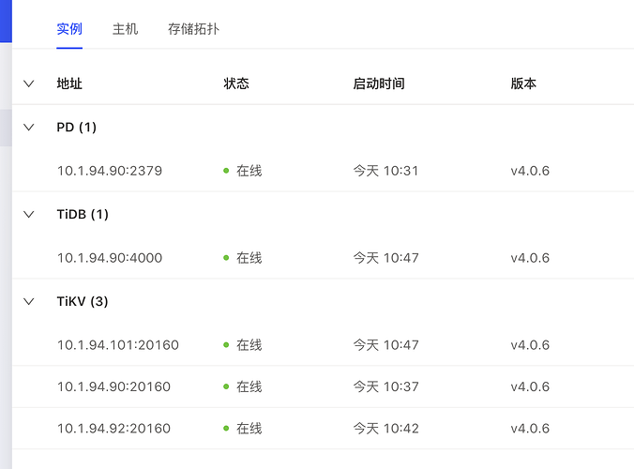Collapse the TiKV (3) group
The width and height of the screenshot is (634, 469).
click(28, 301)
